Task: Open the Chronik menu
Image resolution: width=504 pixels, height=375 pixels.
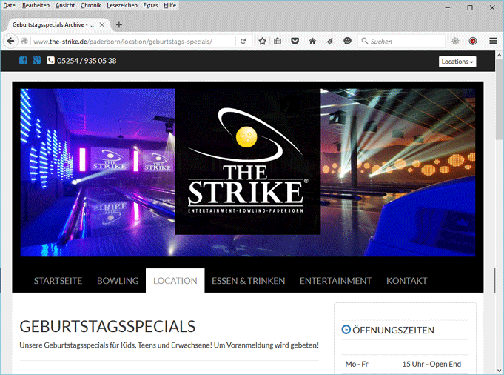Action: [90, 5]
